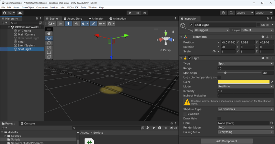The image size is (275, 144).
Task: Open global search magnifier
Action: pyautogui.click(x=231, y=13)
